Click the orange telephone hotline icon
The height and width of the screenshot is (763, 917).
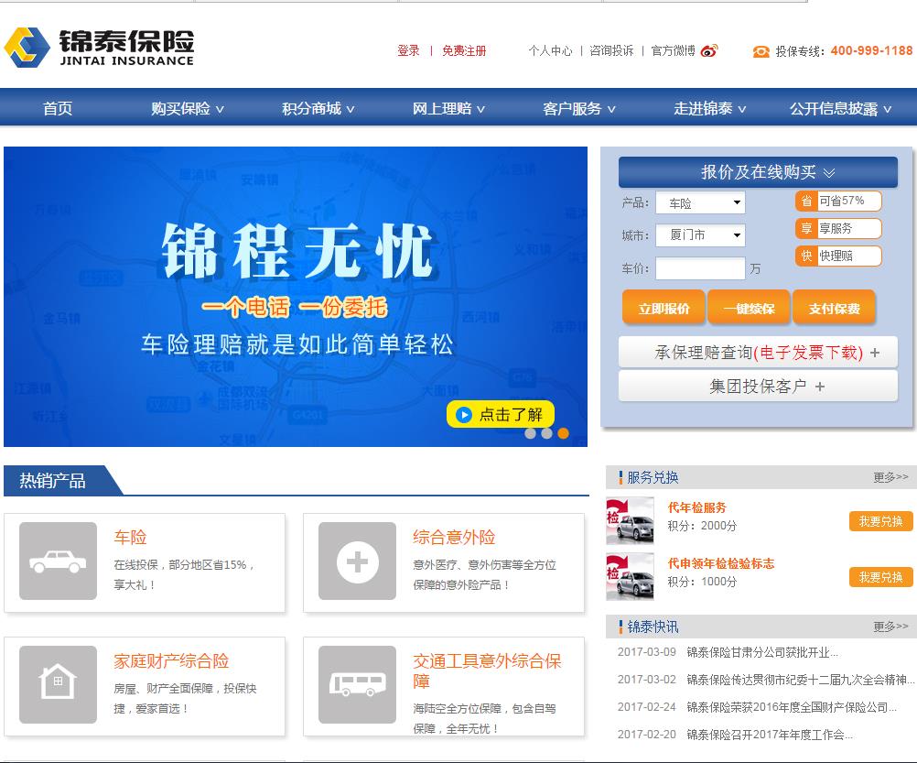[x=761, y=51]
